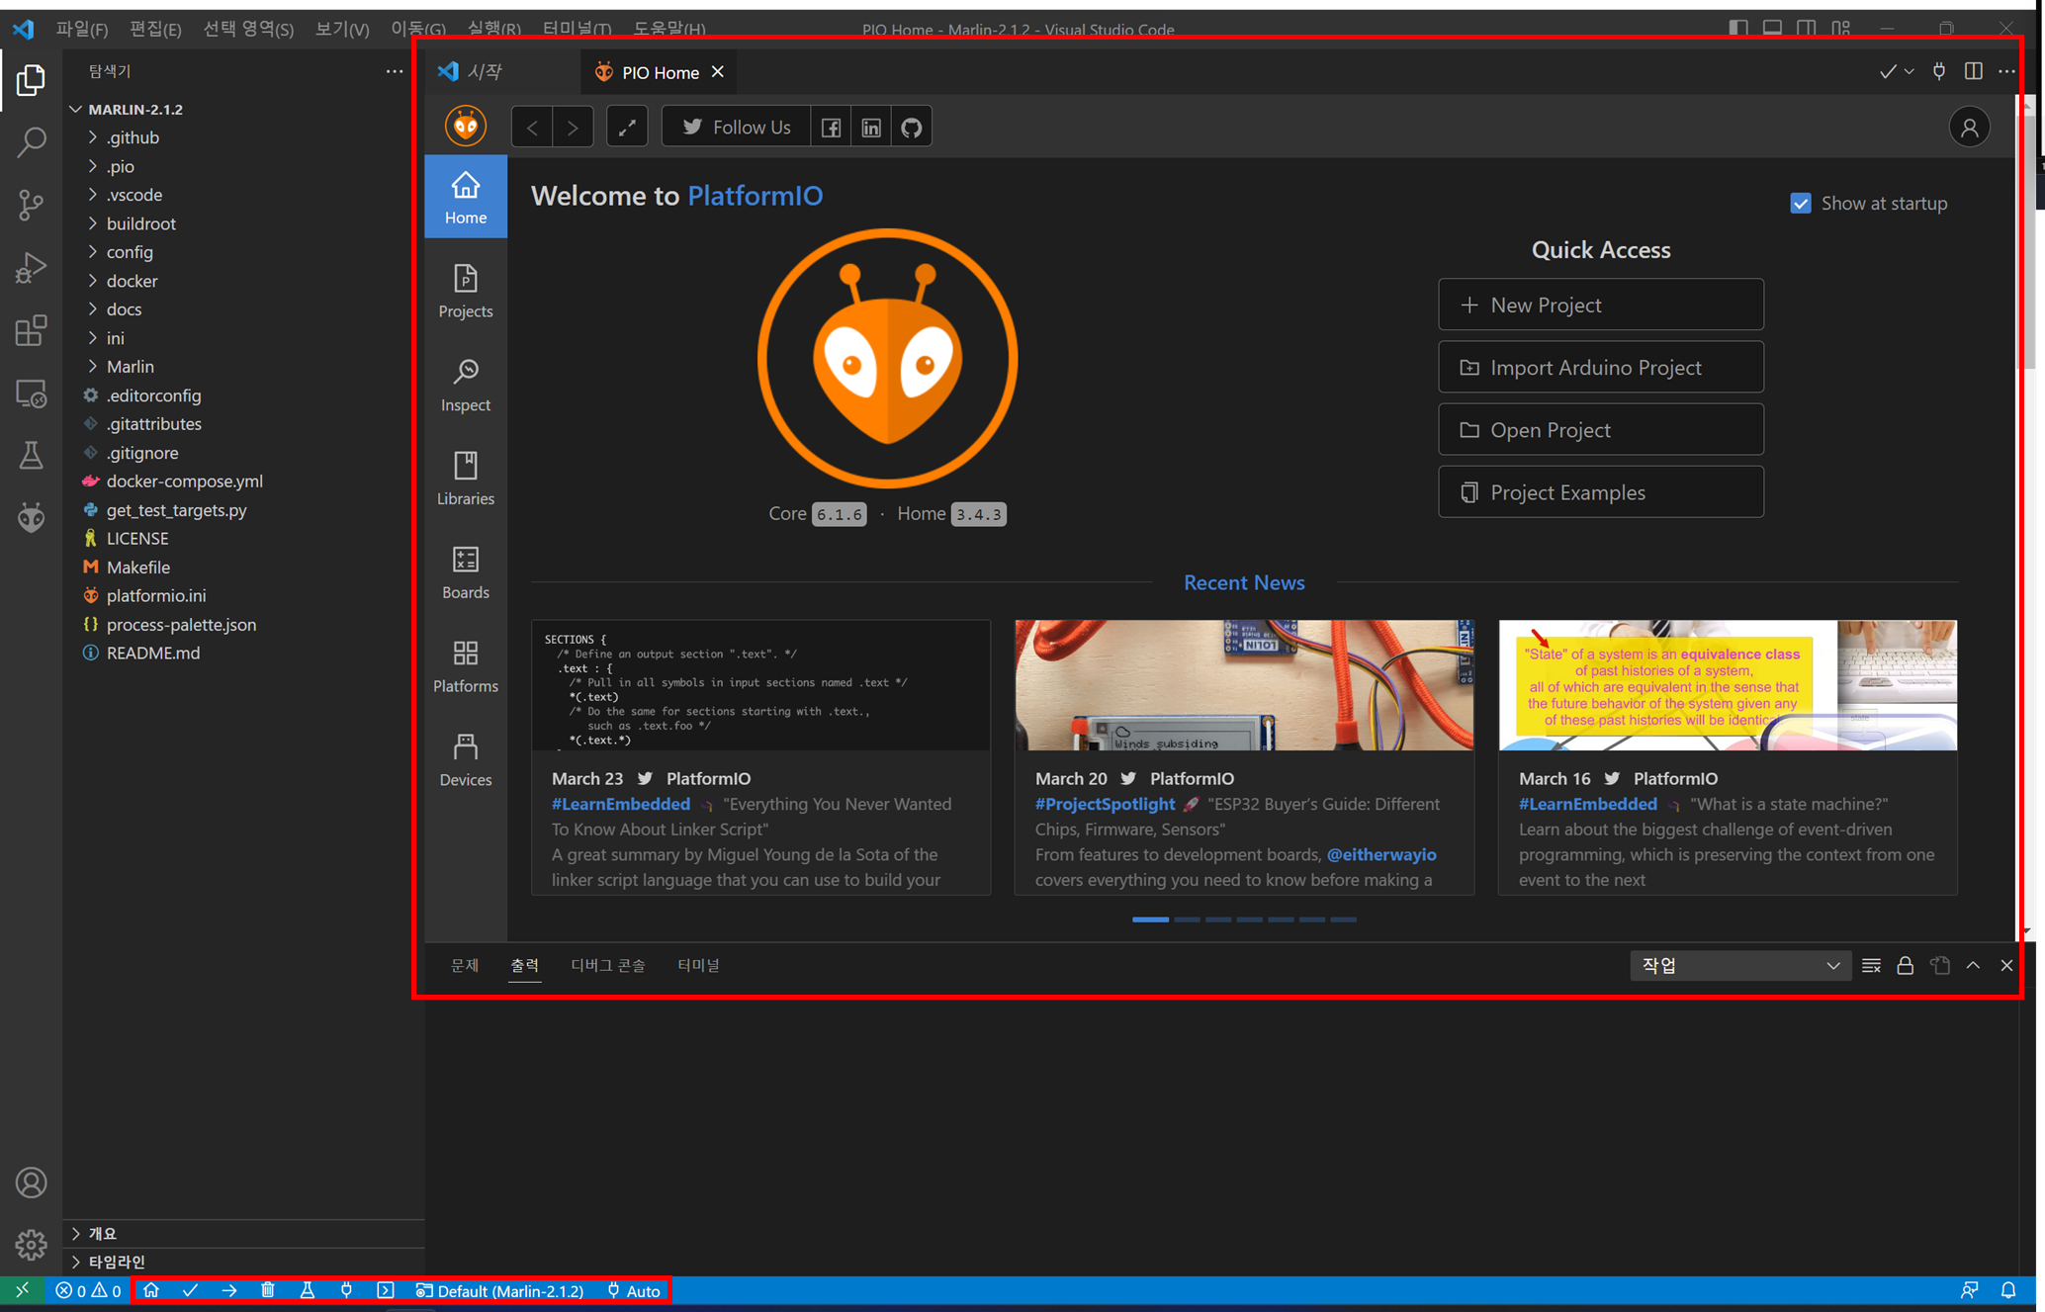Open the #ProjectSpotlight hashtag link

point(1105,804)
